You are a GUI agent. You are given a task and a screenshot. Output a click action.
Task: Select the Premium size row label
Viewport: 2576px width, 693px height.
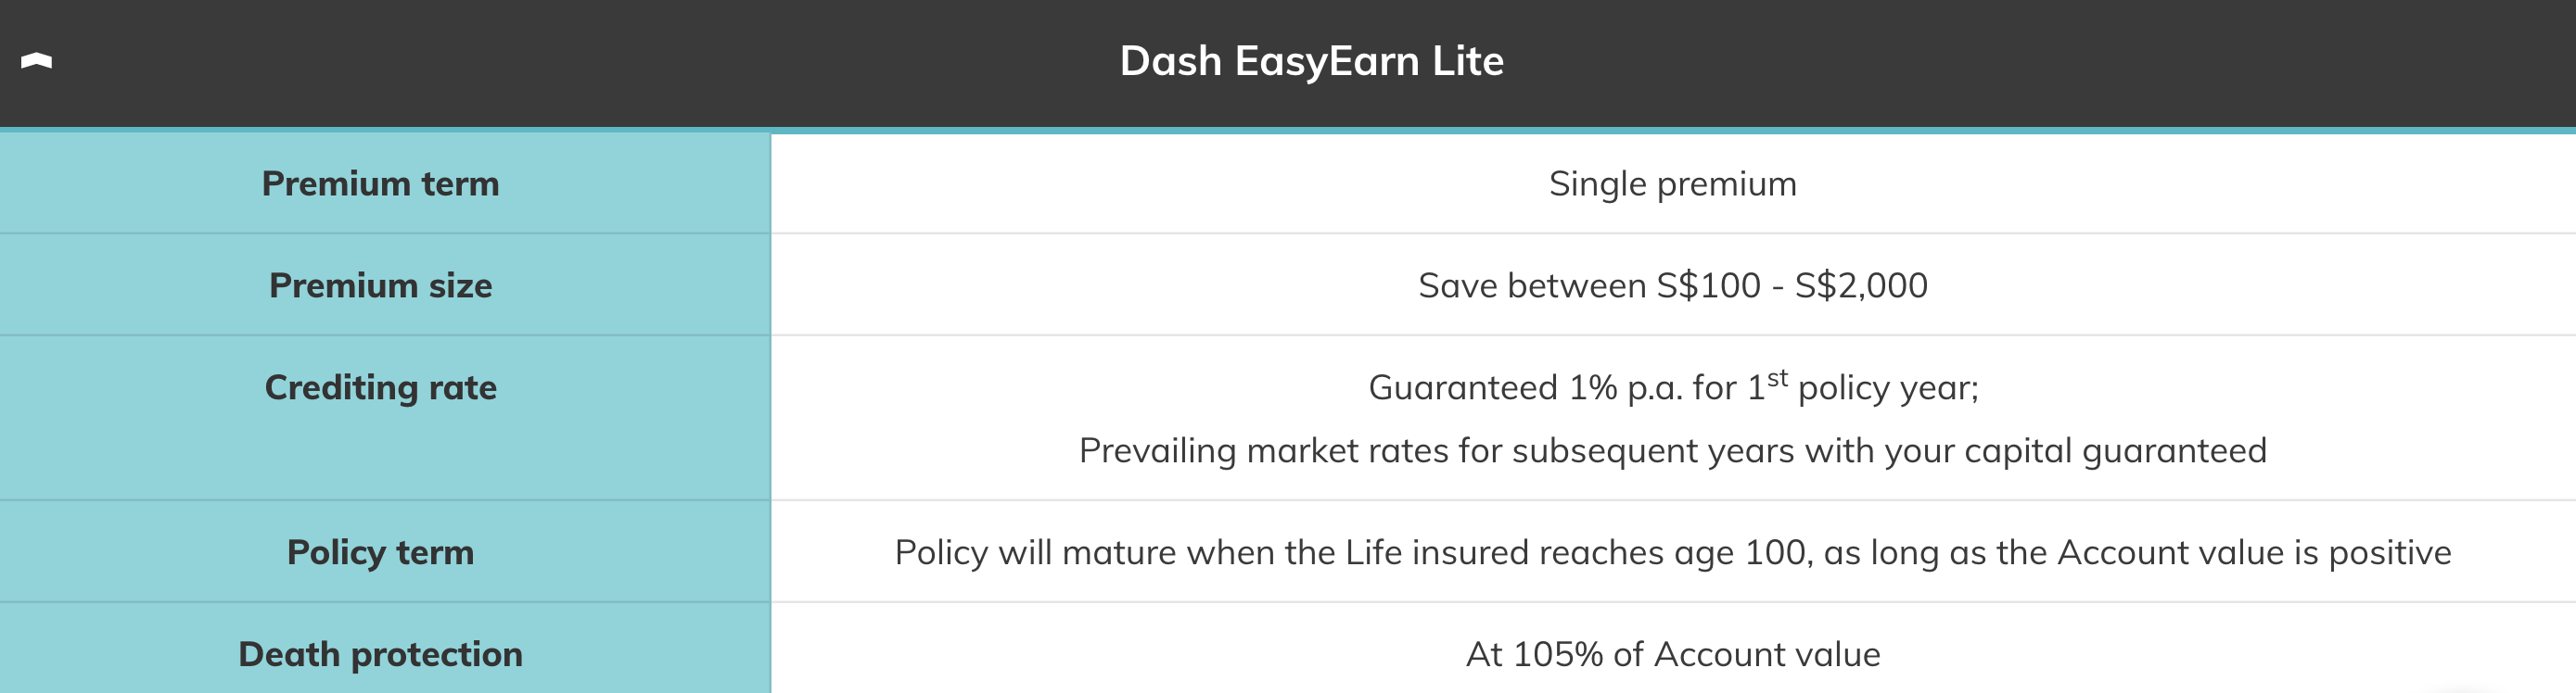coord(380,285)
